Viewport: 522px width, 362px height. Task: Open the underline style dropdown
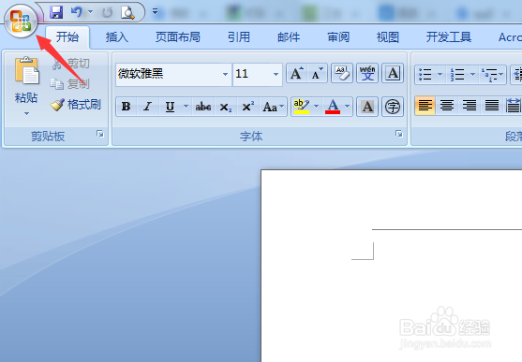tap(186, 107)
